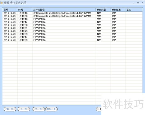The height and width of the screenshot is (115, 145).
Task: Jump to 最后一页 (last page)
Action: (51, 109)
